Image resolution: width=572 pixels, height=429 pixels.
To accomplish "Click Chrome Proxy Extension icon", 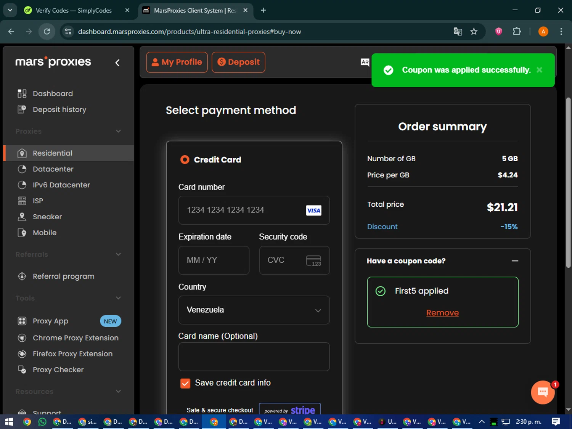I will pos(22,338).
